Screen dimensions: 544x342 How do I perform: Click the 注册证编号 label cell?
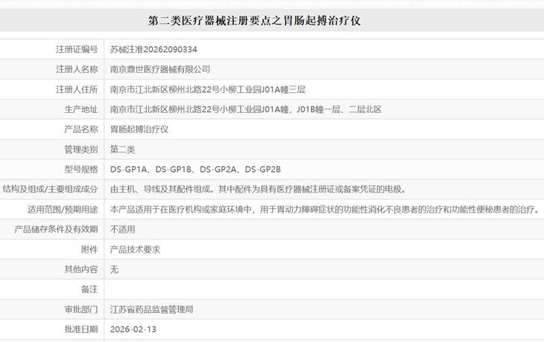tap(51, 49)
